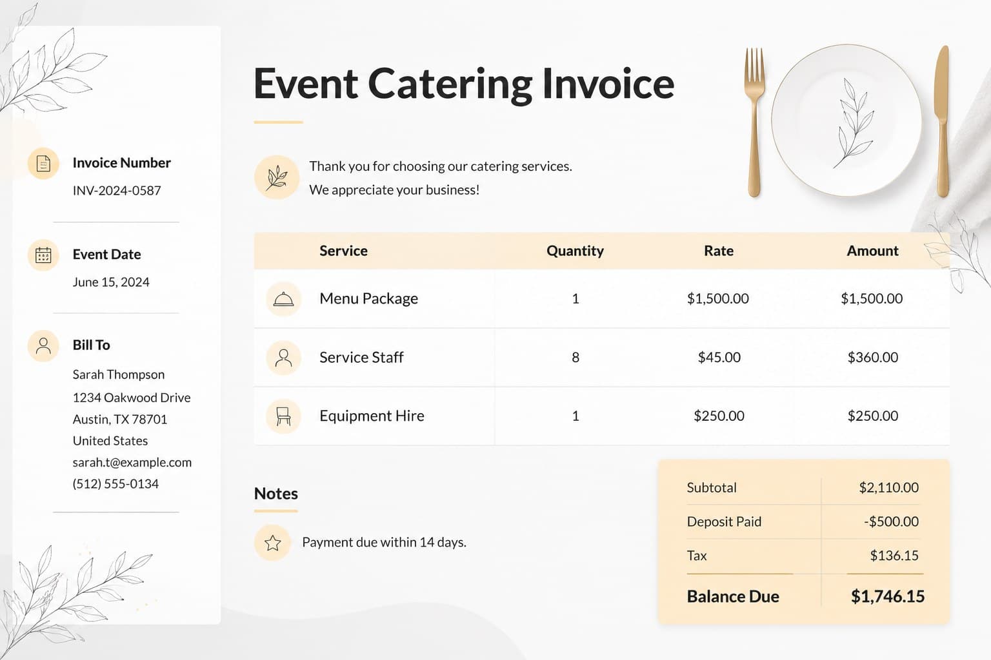Click the gold fork illustration
The image size is (991, 660).
tap(754, 122)
